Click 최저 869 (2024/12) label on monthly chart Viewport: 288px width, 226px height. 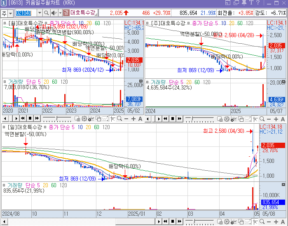click(x=83, y=70)
